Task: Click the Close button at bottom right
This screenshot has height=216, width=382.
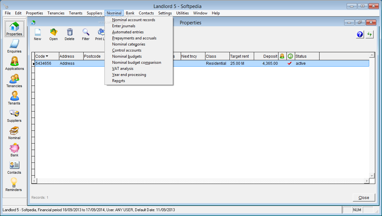Action: (x=364, y=197)
